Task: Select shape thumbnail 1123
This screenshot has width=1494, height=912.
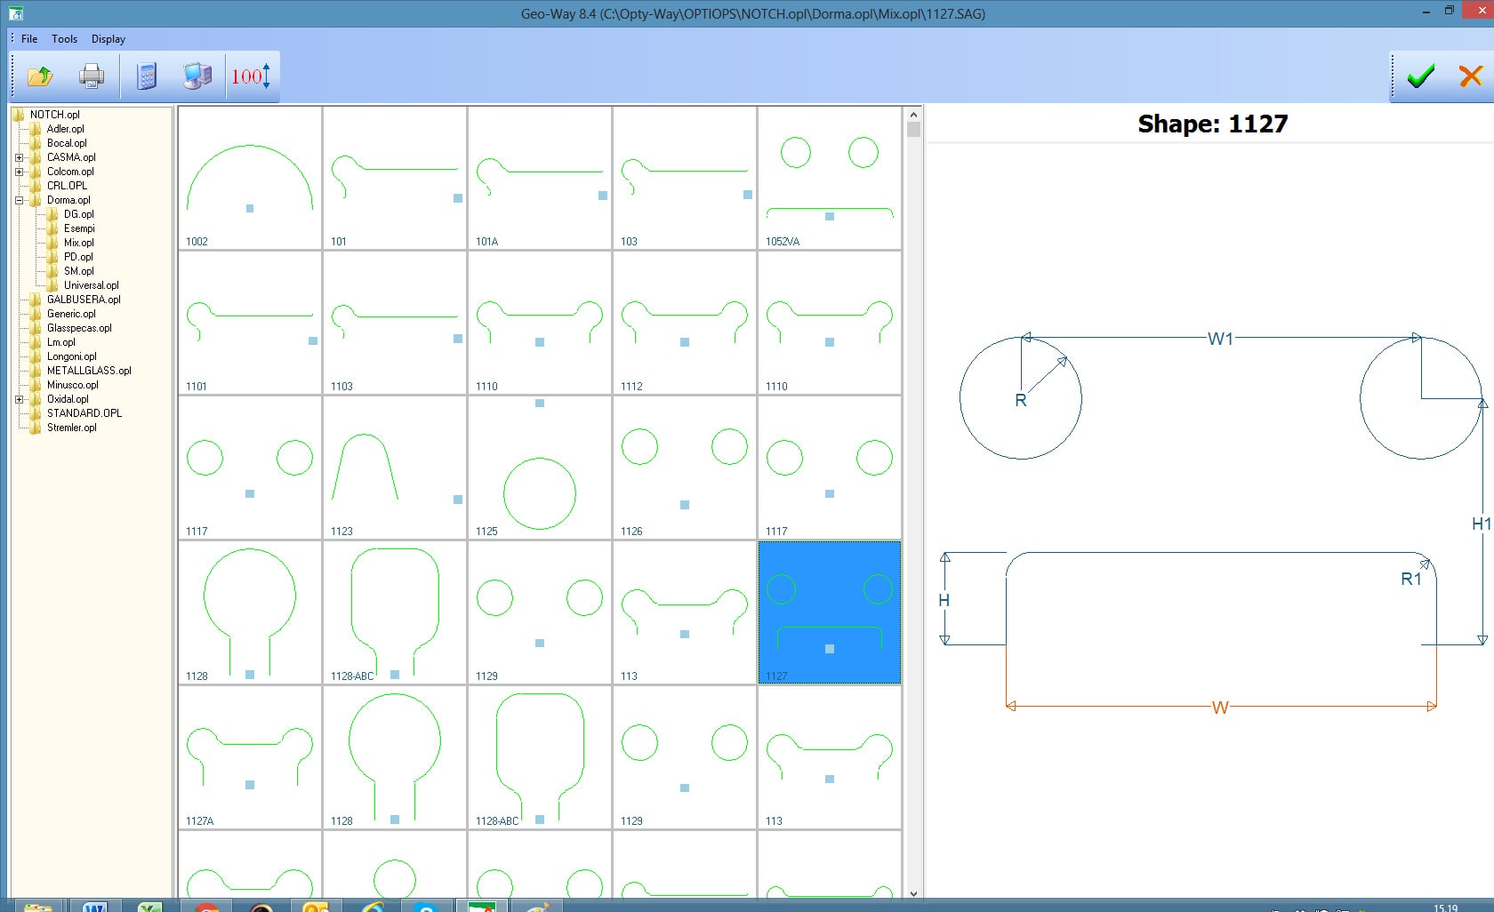Action: pos(395,468)
